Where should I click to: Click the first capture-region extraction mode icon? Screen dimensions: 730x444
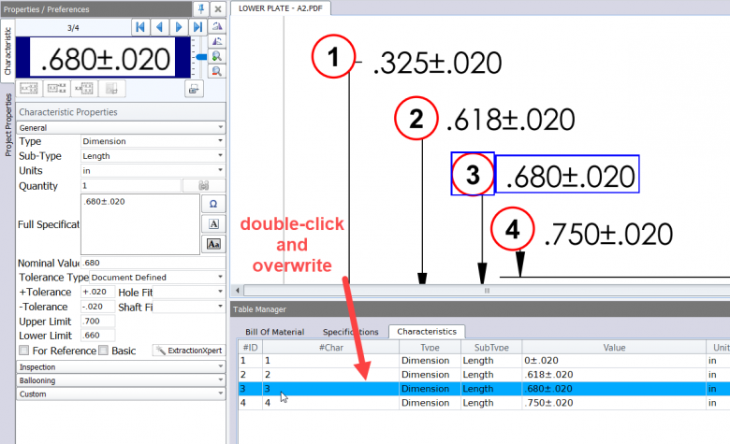[29, 89]
